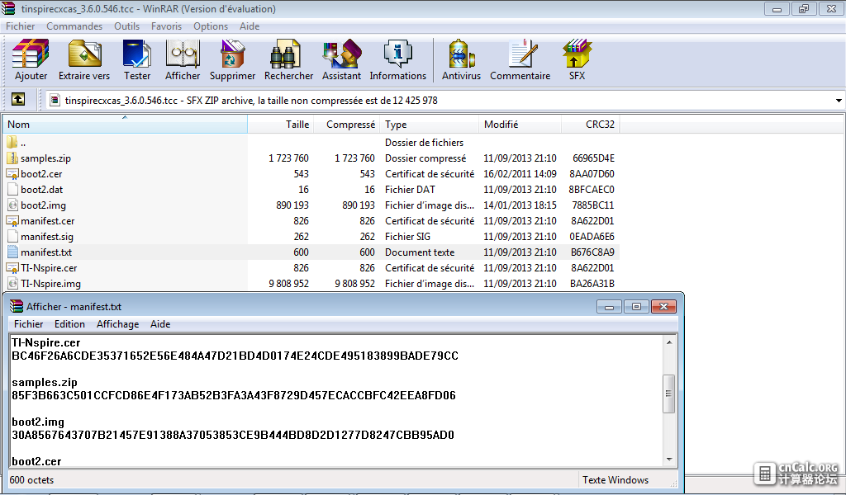Click the Rechercher binoculars icon

(285, 54)
